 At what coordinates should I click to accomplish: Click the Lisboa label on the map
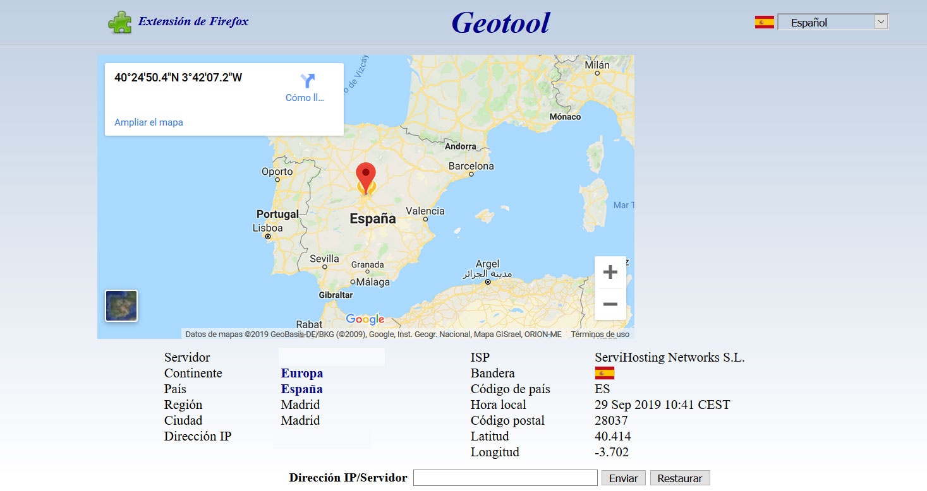(268, 228)
